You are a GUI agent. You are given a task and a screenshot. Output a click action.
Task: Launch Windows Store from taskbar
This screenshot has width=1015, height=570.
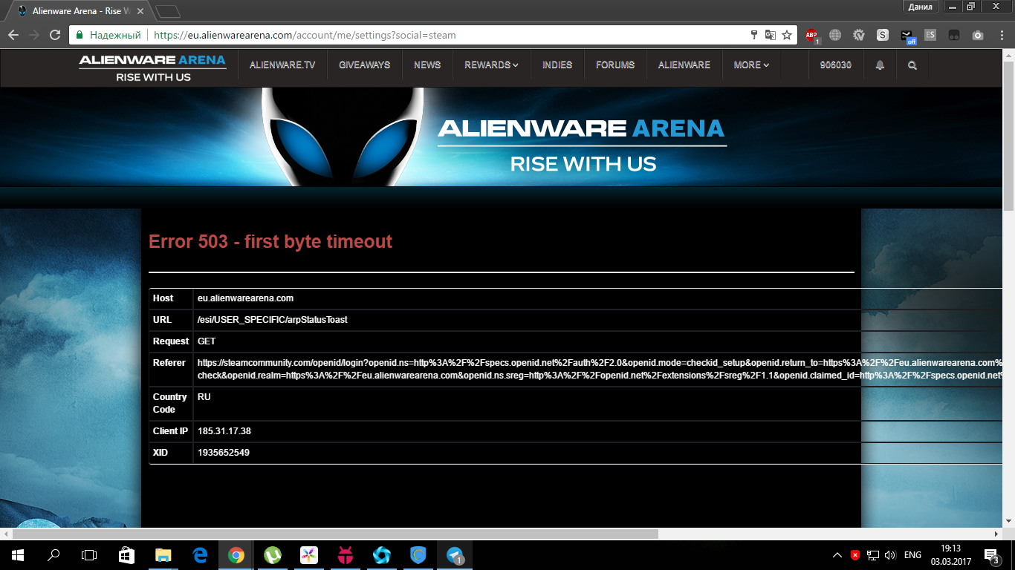pos(126,554)
